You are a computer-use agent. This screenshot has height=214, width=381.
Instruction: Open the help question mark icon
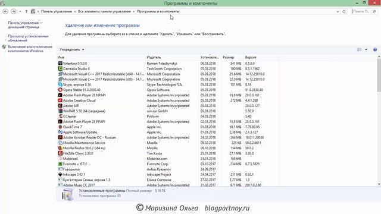[375, 49]
